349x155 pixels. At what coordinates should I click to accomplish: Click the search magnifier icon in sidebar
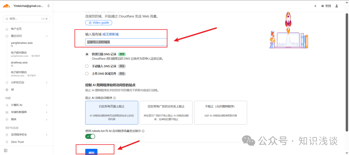pyautogui.click(x=7, y=19)
